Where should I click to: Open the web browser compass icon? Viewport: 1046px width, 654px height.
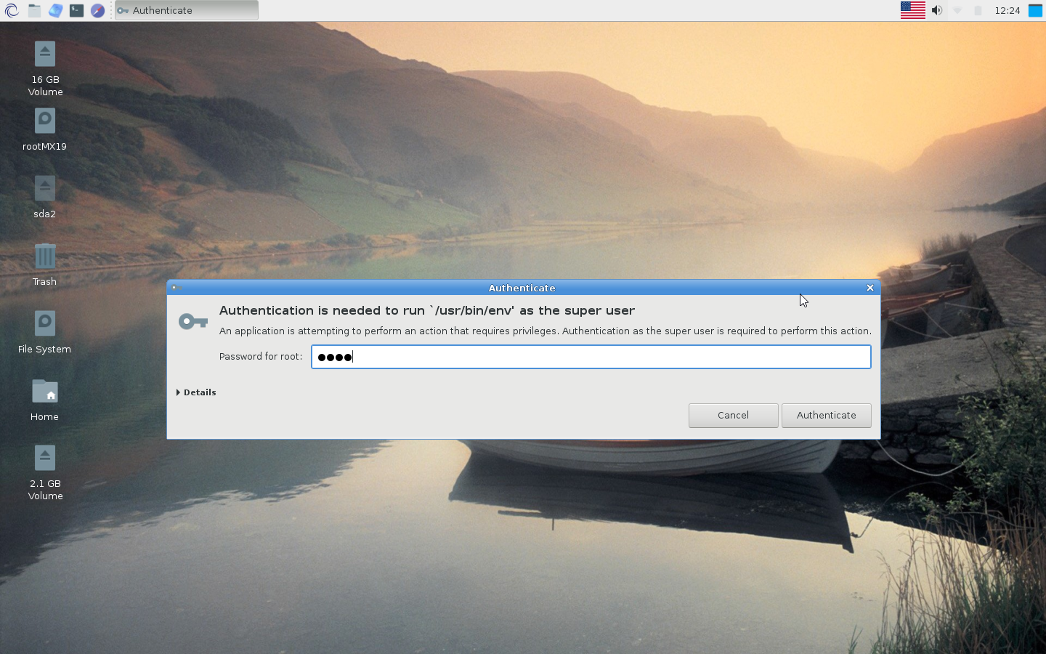[97, 10]
